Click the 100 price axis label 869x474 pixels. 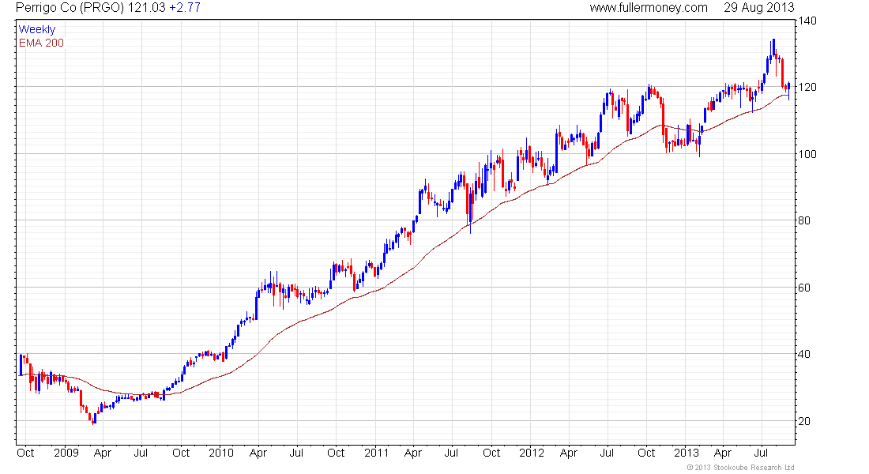click(x=807, y=154)
